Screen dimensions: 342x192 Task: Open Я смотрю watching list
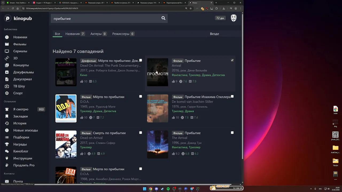(21, 109)
